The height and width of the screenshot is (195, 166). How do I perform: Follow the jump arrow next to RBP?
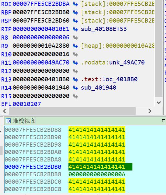pos(75,13)
